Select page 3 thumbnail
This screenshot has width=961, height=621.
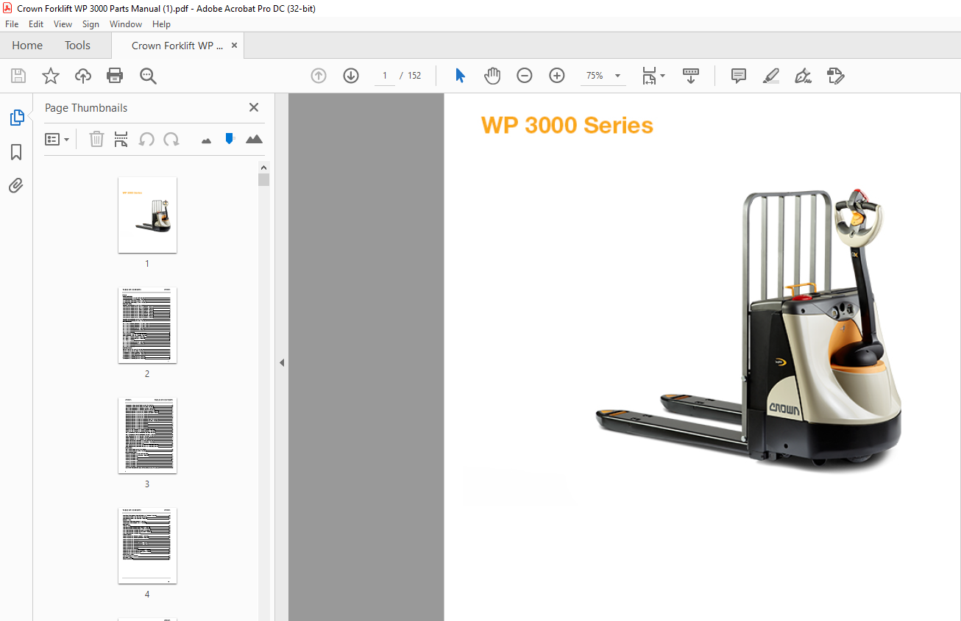click(147, 435)
